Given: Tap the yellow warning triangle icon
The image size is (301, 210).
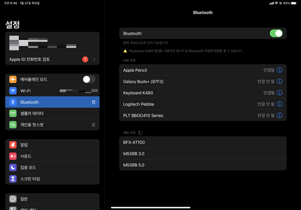Looking at the screenshot, I should (x=125, y=51).
